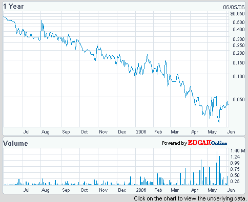Click the Aug label under volume chart

point(46,190)
